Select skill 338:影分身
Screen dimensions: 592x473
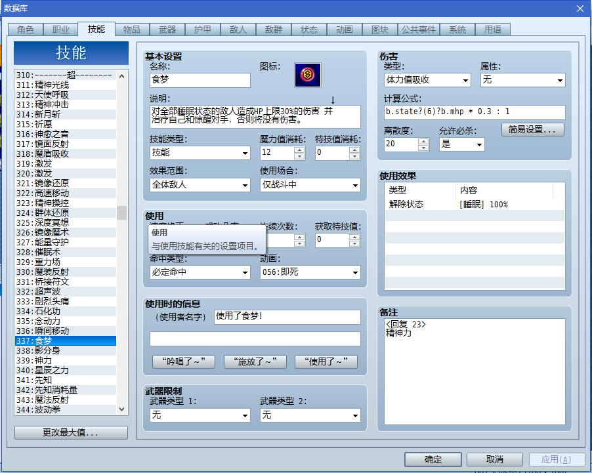[x=66, y=350]
